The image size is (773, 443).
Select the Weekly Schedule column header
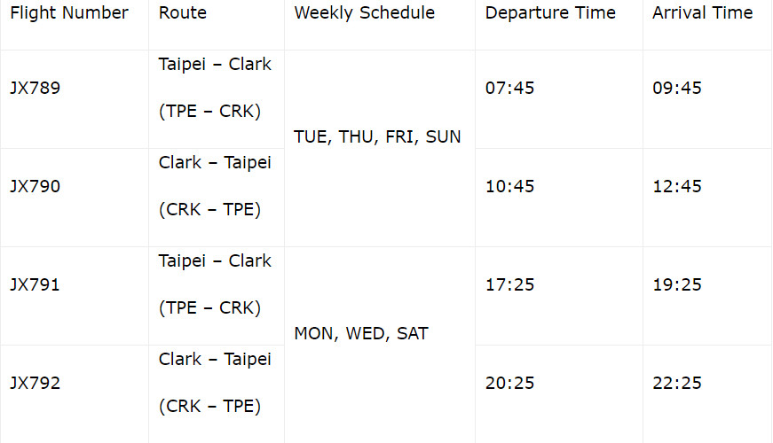(365, 13)
